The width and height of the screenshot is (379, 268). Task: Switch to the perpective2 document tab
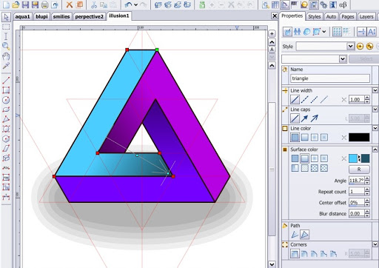pos(89,16)
